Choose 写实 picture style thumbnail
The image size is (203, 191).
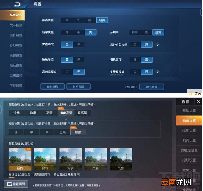[x=71, y=159]
